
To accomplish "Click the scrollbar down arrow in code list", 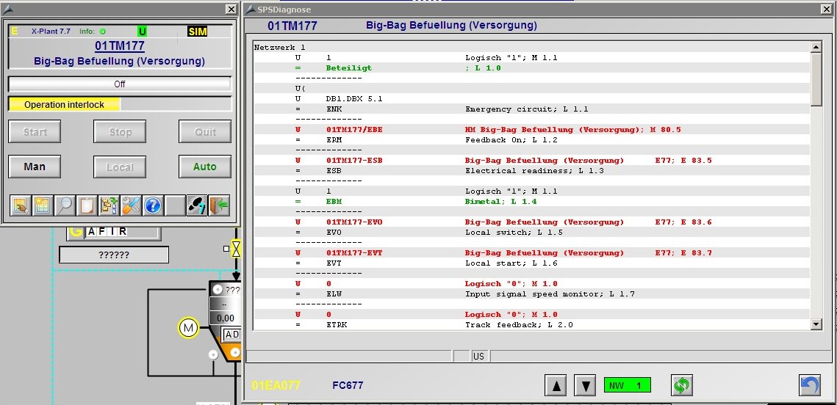I will point(816,324).
